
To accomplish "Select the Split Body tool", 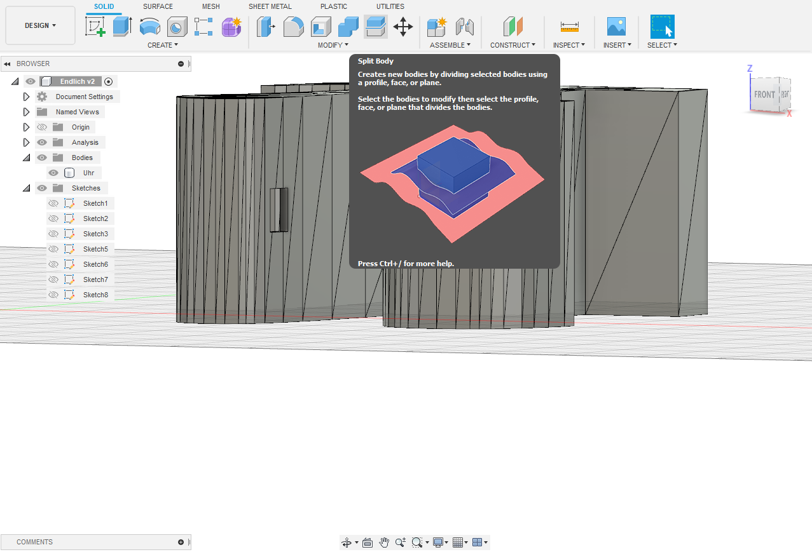I will tap(375, 27).
